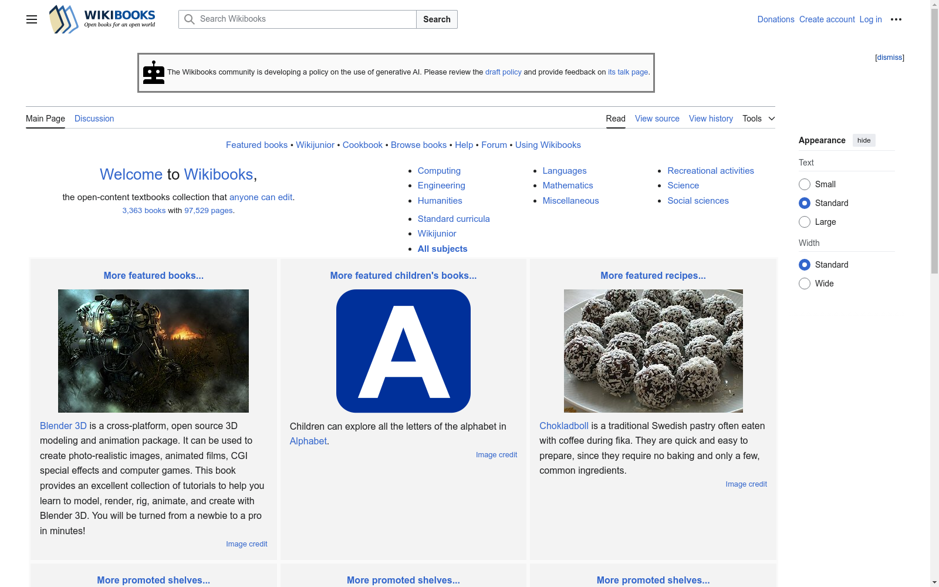
Task: Select Standard text size
Action: click(x=805, y=203)
